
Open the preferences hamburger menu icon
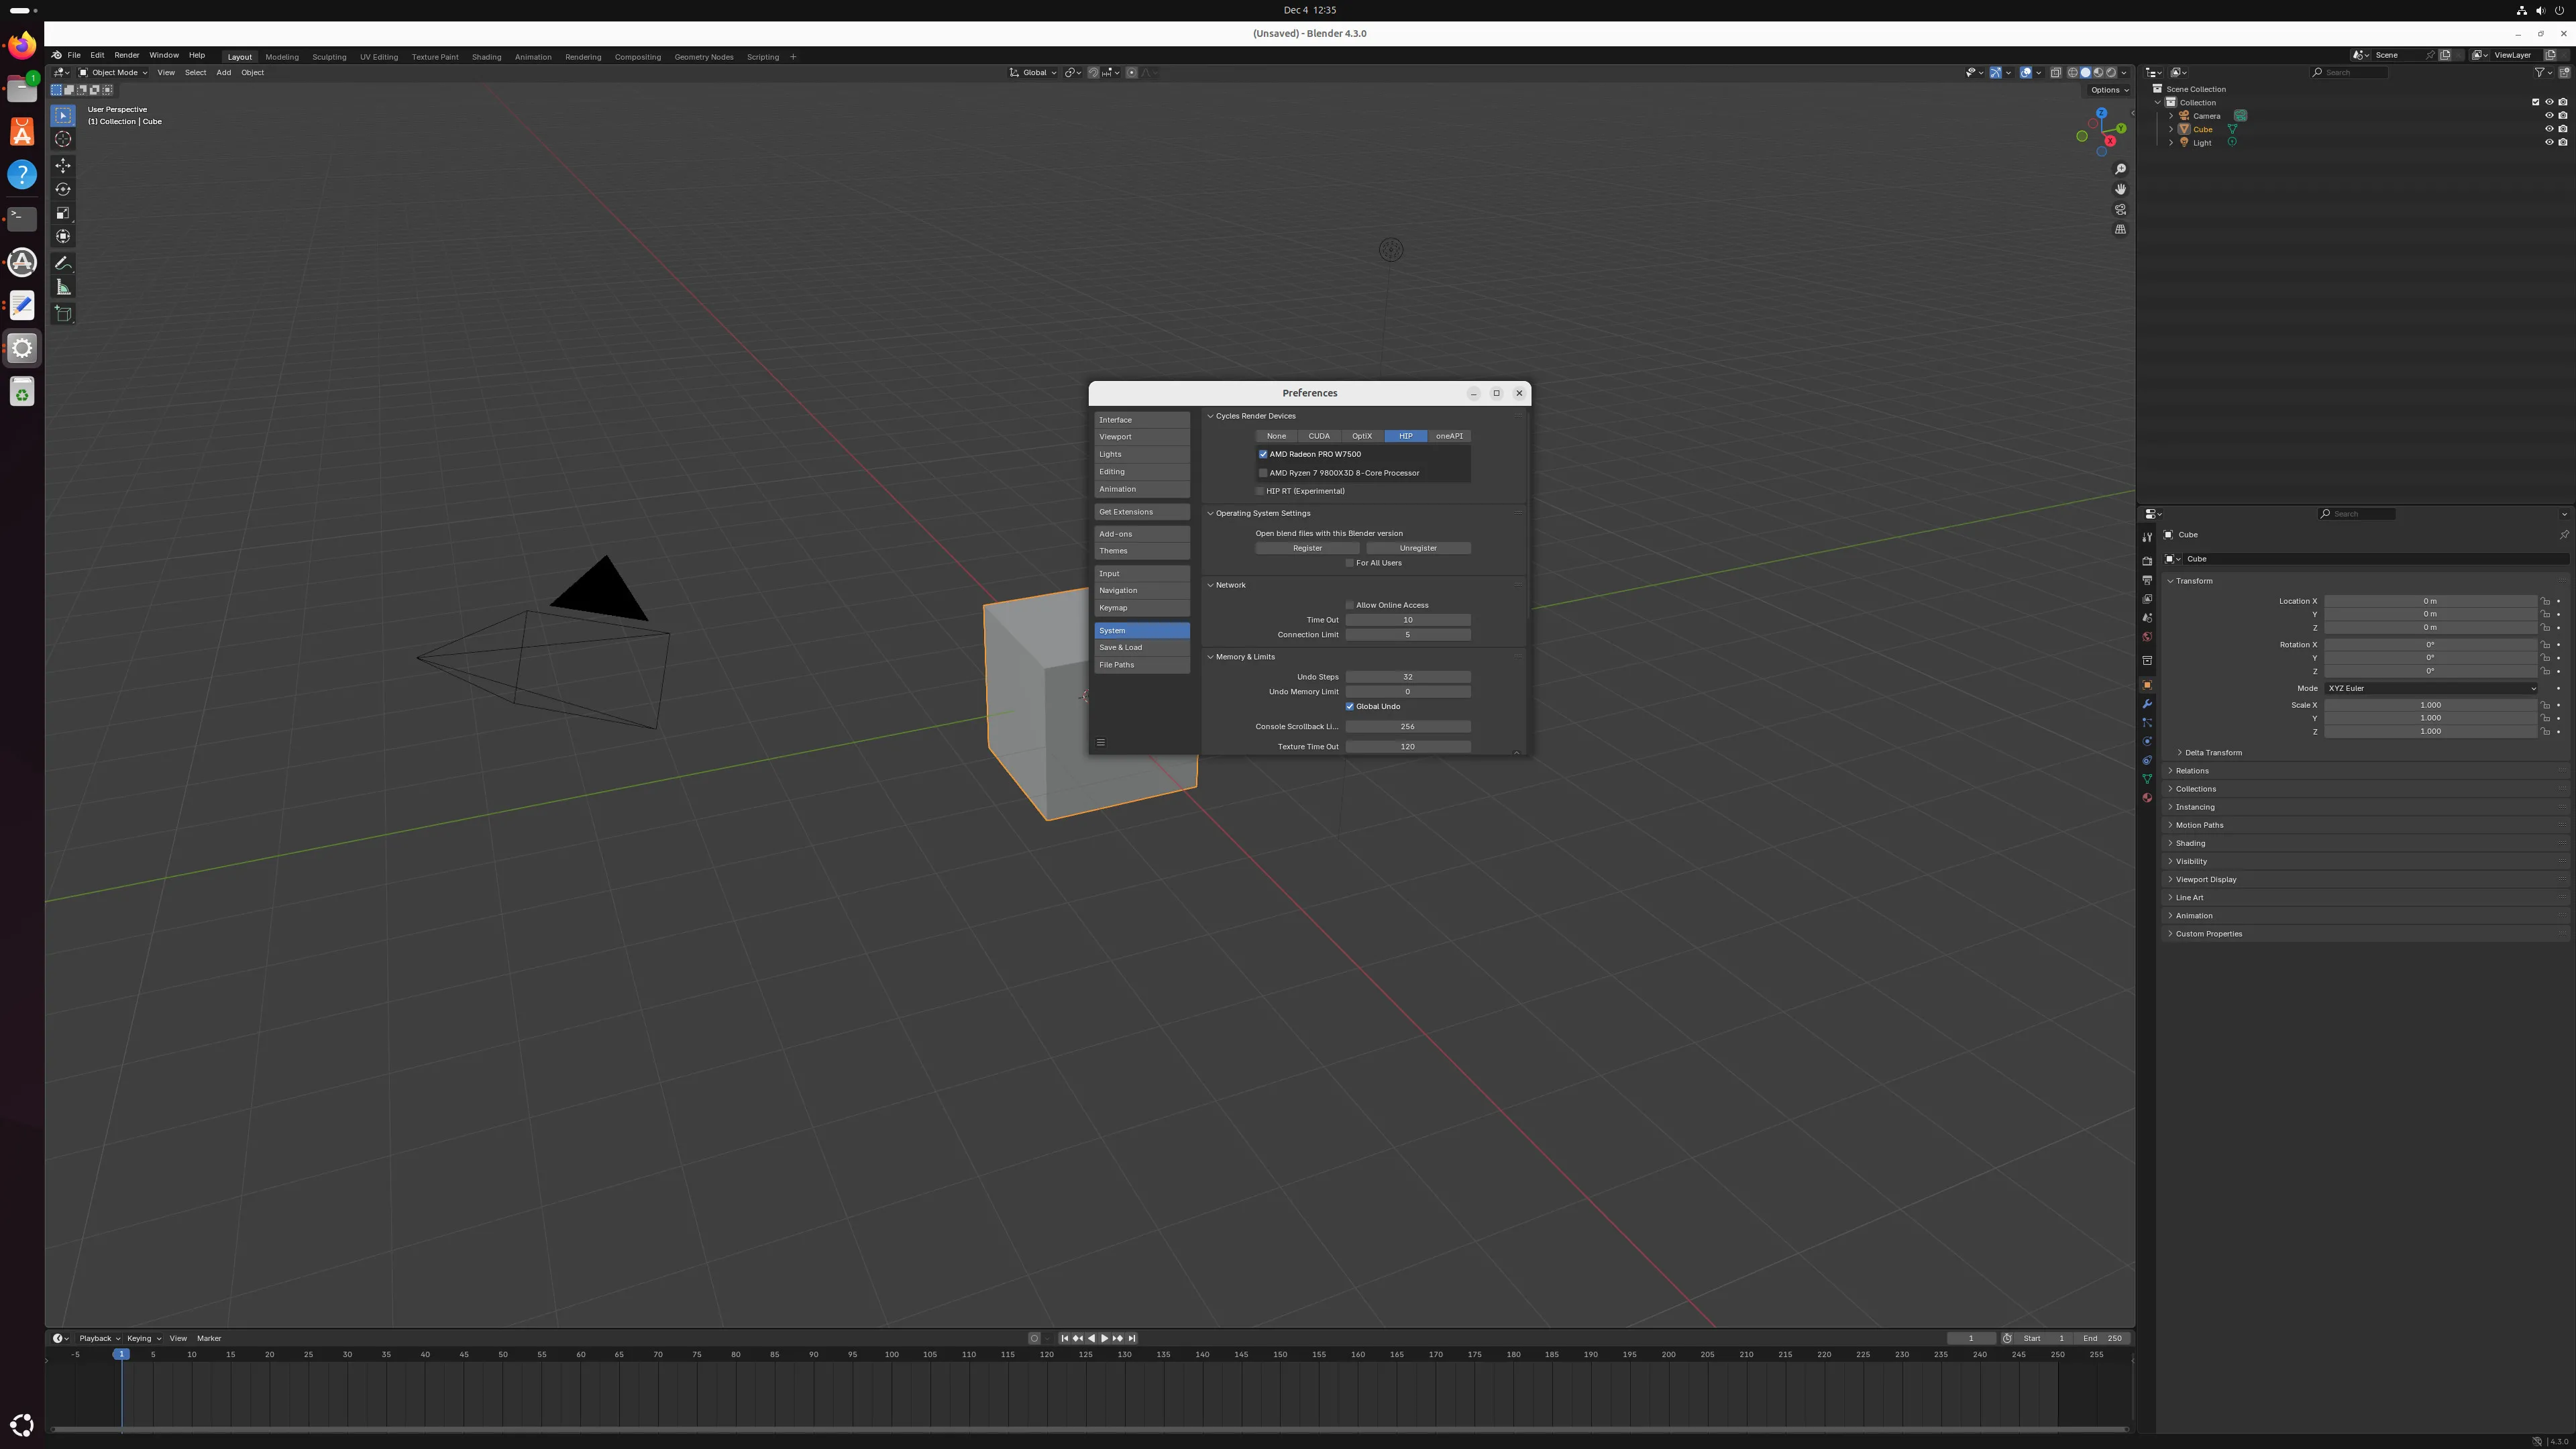tap(1101, 742)
